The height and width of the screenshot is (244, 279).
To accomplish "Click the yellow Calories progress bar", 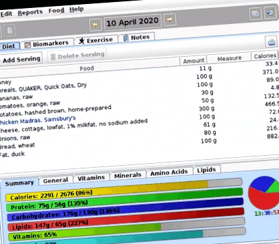I will [124, 189].
